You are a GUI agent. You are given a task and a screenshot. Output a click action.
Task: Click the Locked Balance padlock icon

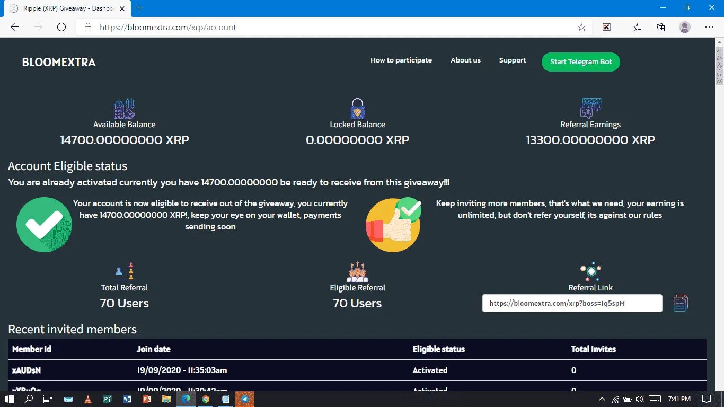pyautogui.click(x=358, y=109)
